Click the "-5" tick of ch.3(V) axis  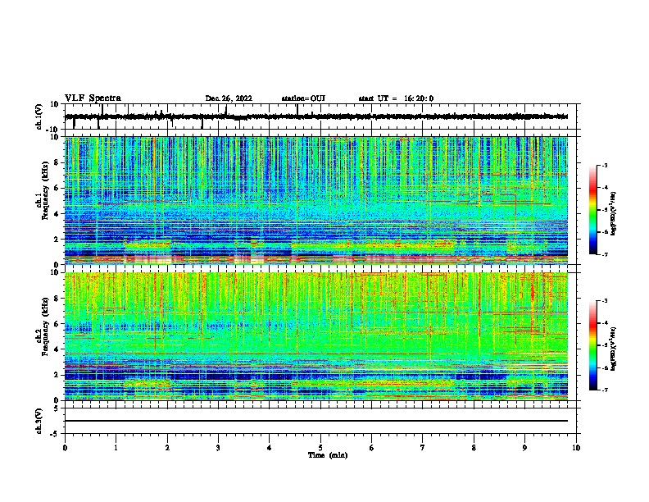56,434
